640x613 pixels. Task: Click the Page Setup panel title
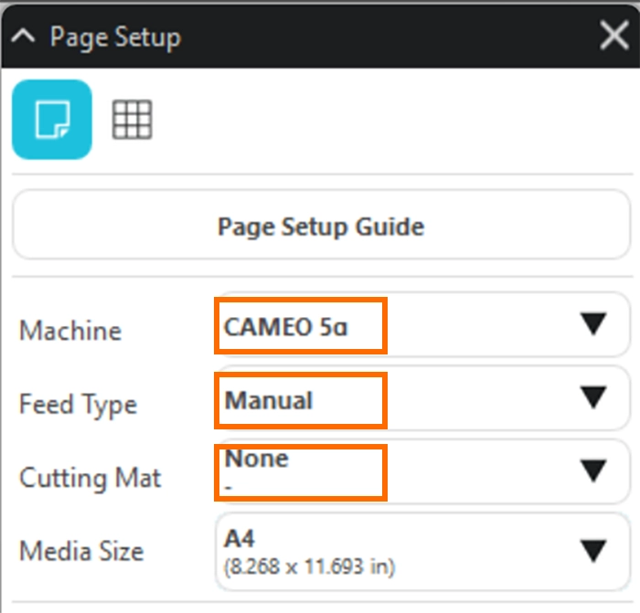coord(115,37)
